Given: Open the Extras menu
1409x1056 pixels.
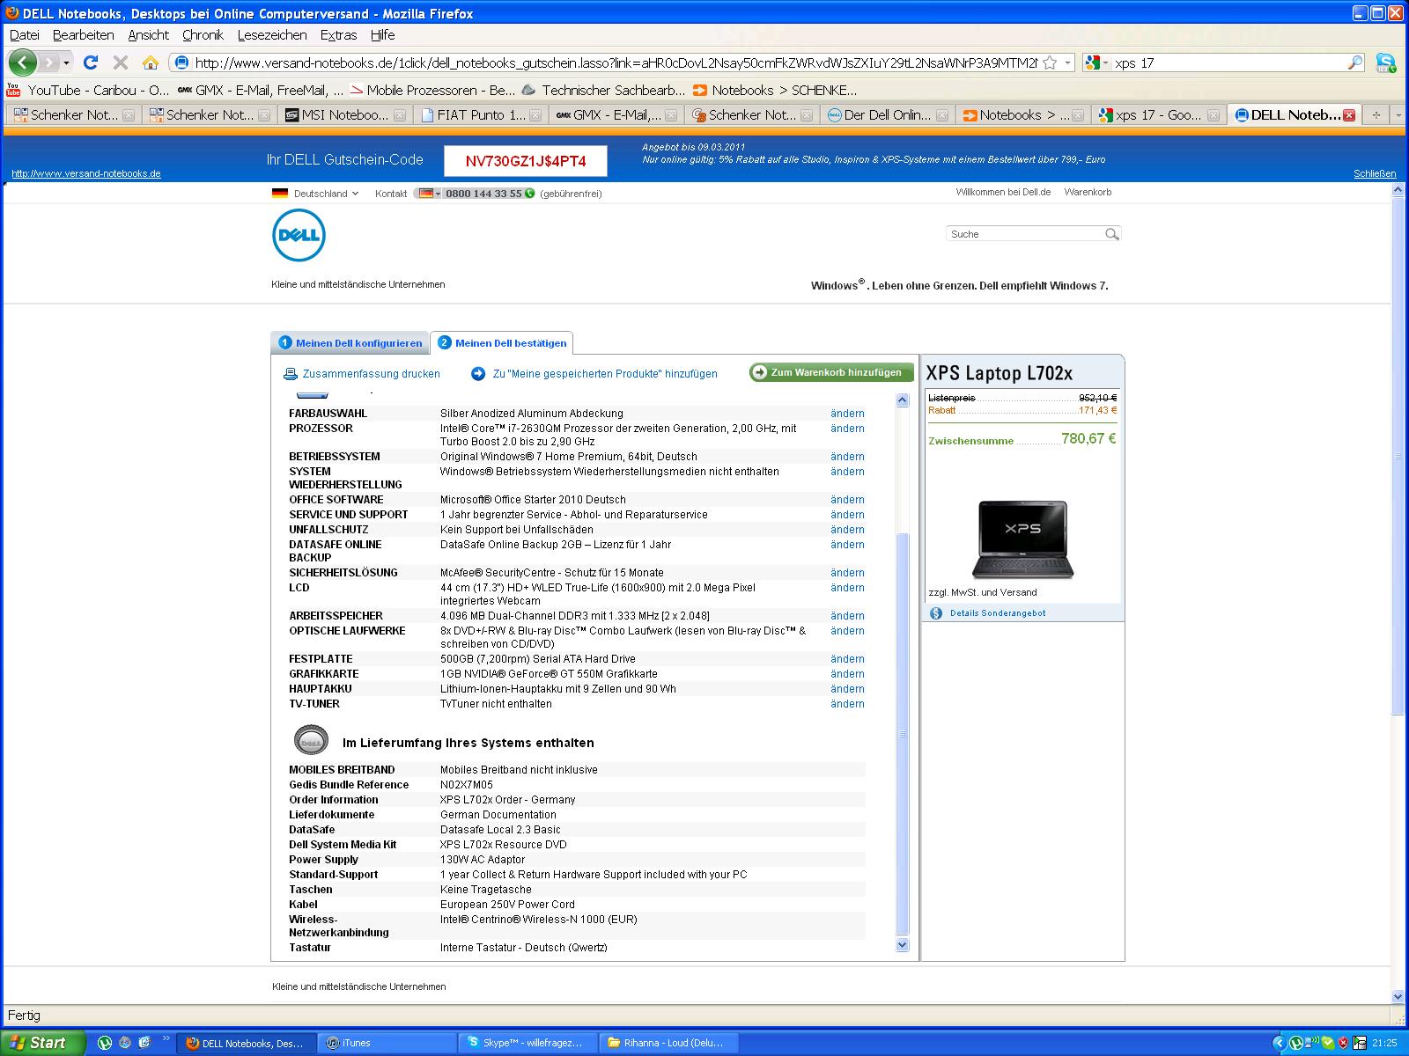Looking at the screenshot, I should coord(338,35).
